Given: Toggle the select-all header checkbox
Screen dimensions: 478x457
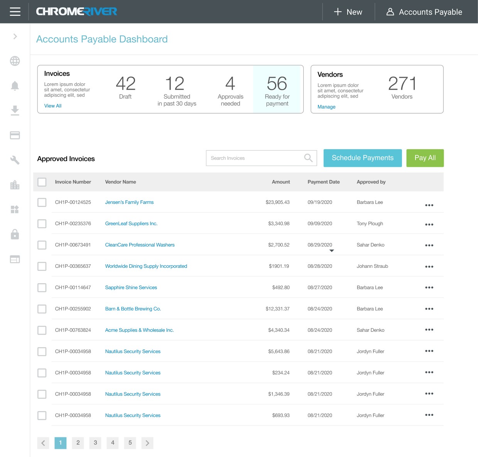Looking at the screenshot, I should 42,182.
